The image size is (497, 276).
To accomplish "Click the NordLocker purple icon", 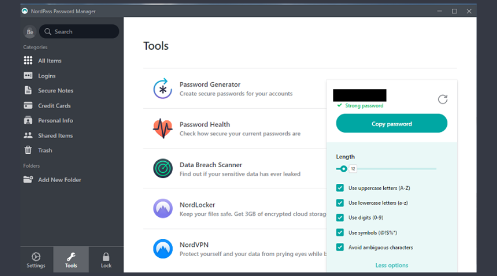I will click(x=163, y=208).
